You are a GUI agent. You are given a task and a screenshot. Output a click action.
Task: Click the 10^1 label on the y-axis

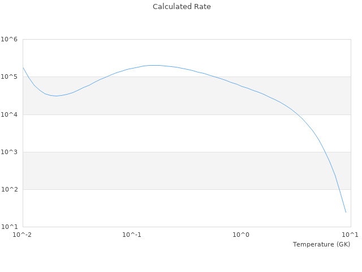[x=9, y=227]
